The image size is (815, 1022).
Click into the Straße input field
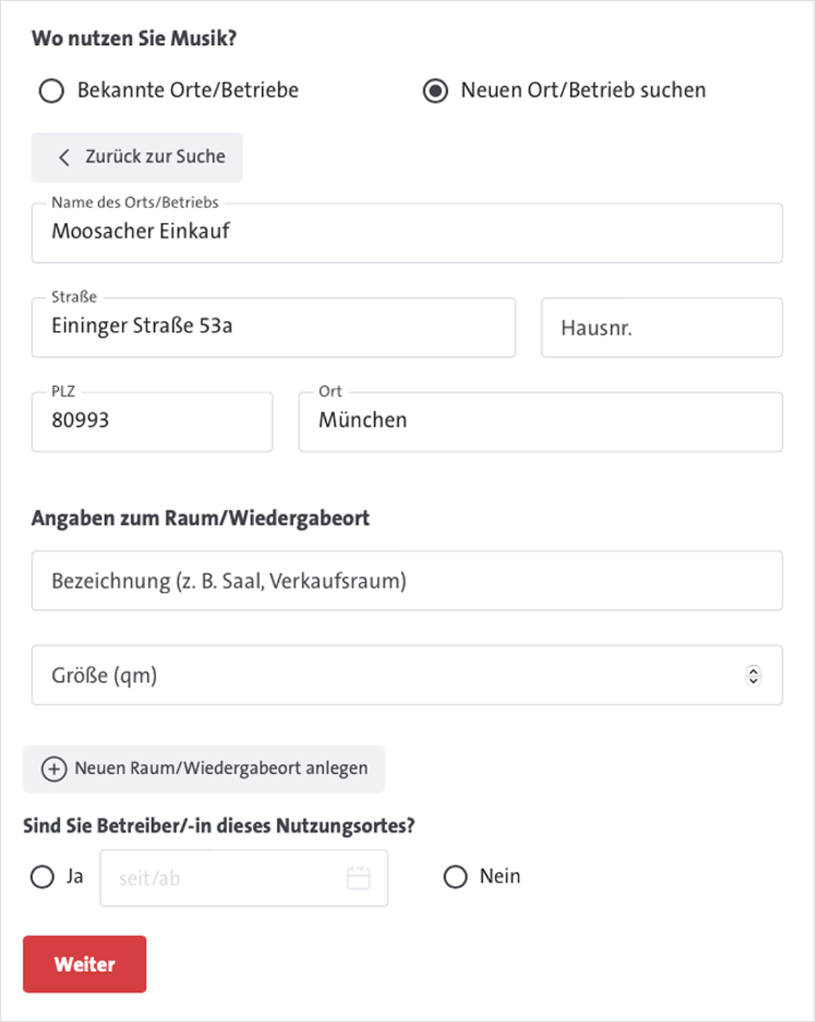[273, 327]
